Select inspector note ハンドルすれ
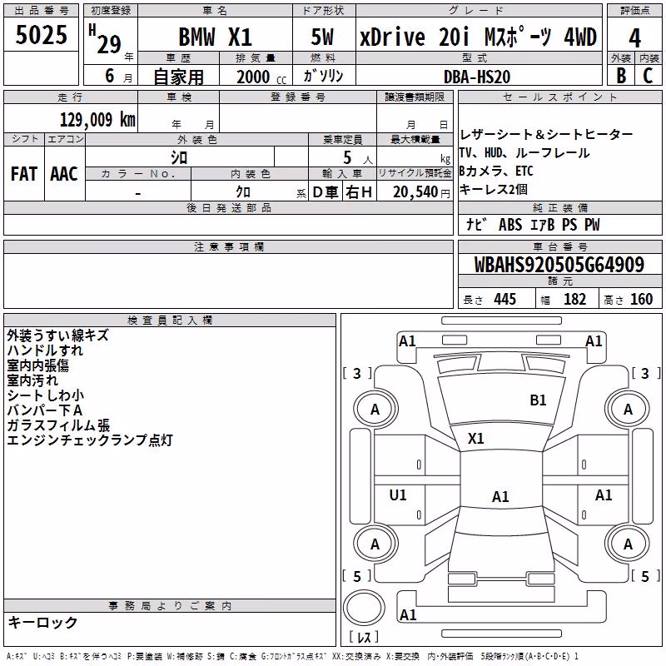The width and height of the screenshot is (666, 666). tap(45, 350)
